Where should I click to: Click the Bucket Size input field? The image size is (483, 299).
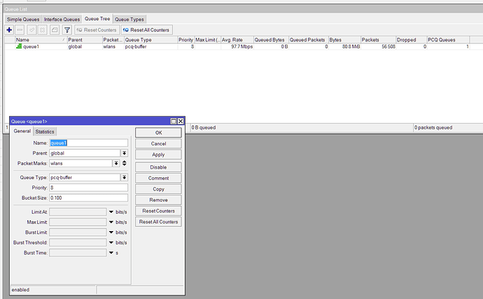[x=88, y=198]
